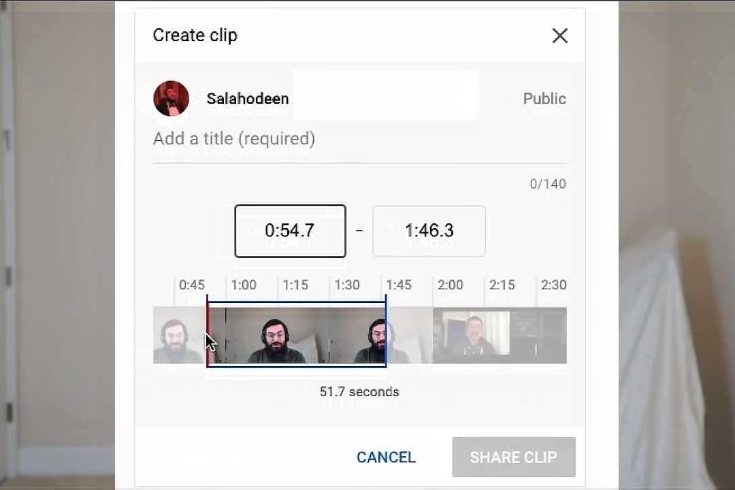Click the 2:00 timeline marker

point(450,285)
